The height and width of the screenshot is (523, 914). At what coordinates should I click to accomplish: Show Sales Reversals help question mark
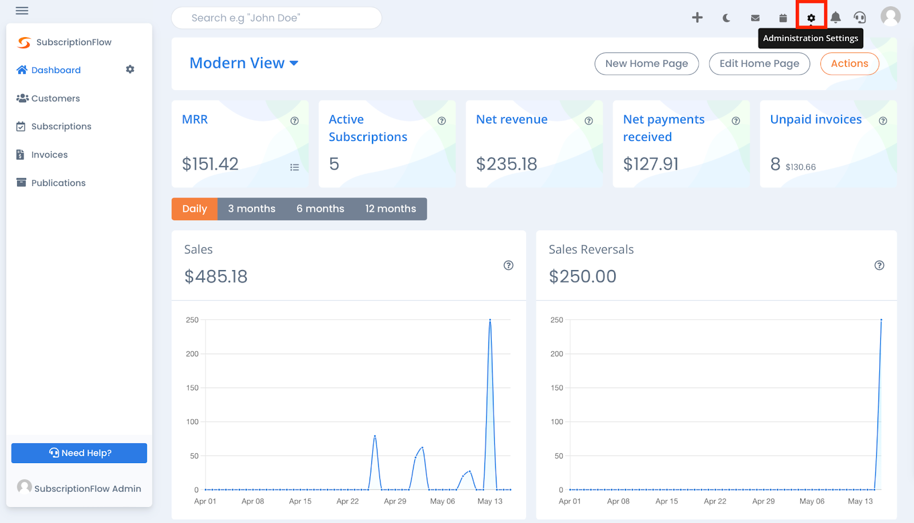click(879, 265)
